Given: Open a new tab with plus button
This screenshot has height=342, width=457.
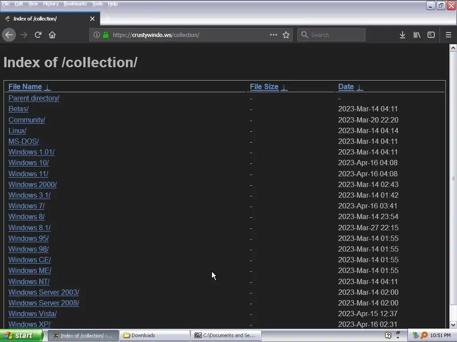Looking at the screenshot, I should point(108,17).
